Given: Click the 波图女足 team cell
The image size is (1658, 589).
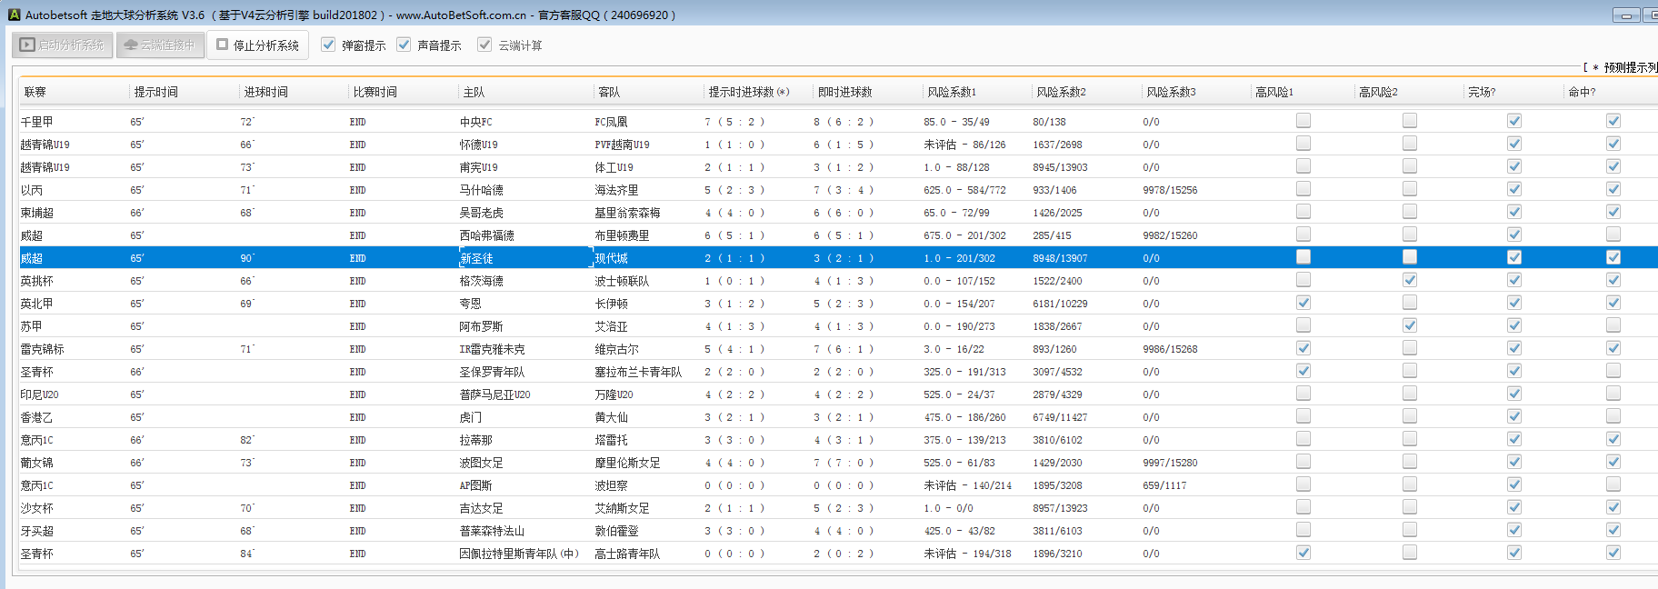Looking at the screenshot, I should click(x=482, y=463).
